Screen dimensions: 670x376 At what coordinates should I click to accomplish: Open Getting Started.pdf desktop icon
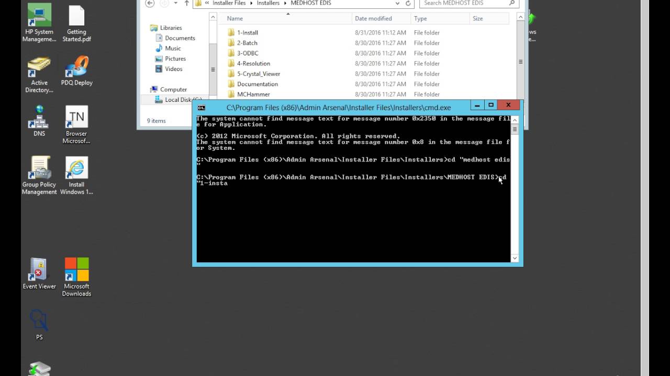(76, 23)
